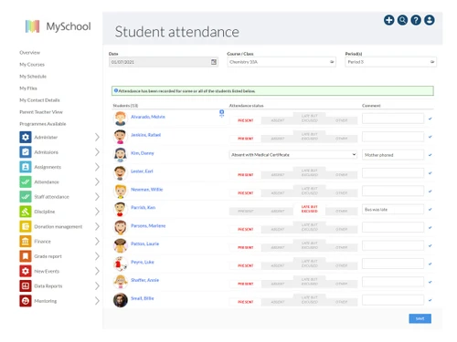Expand the Admissions menu chevron
Image resolution: width=457 pixels, height=342 pixels.
tap(97, 152)
